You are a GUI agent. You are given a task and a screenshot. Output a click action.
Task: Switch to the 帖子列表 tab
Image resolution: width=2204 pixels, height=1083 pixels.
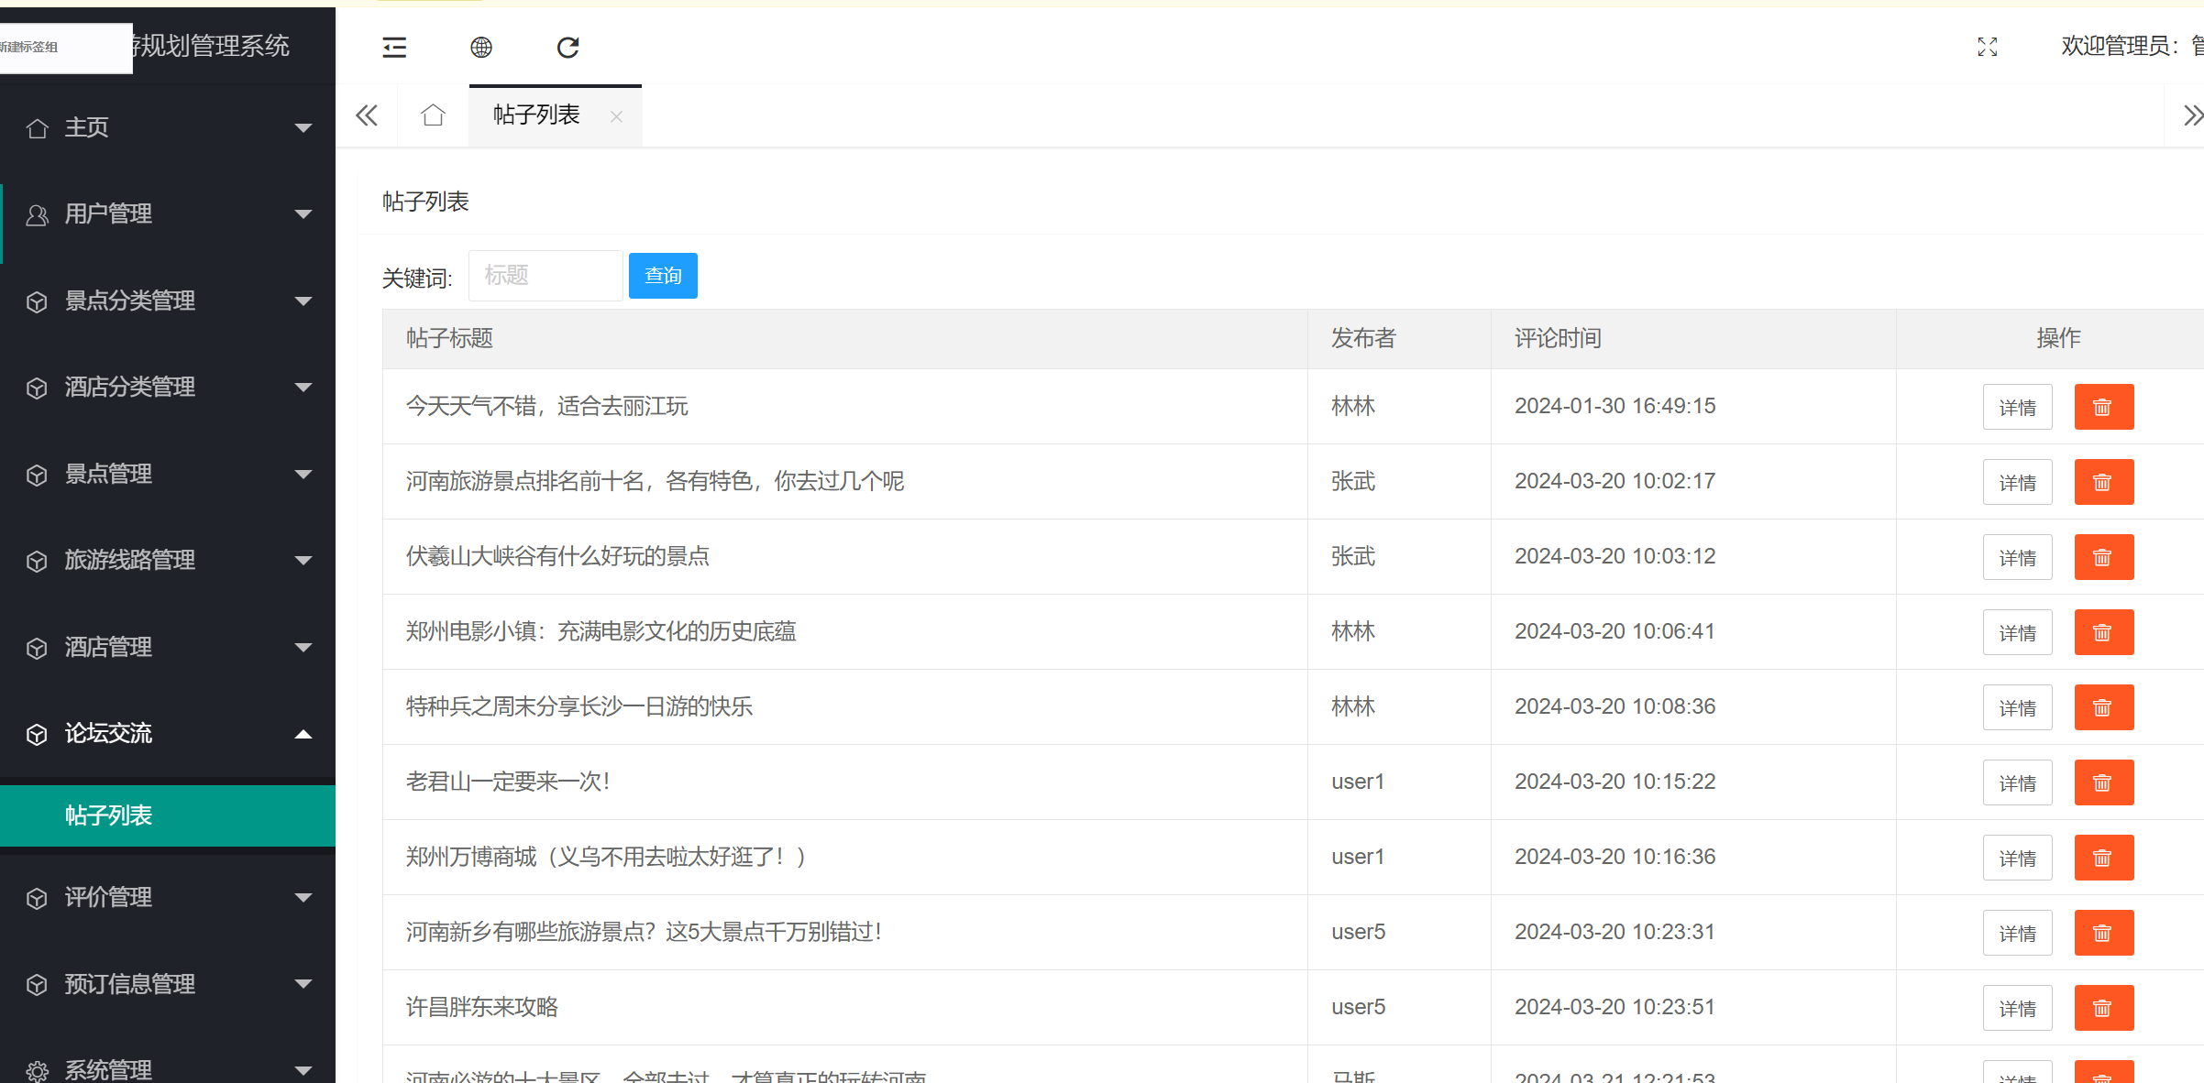tap(534, 115)
